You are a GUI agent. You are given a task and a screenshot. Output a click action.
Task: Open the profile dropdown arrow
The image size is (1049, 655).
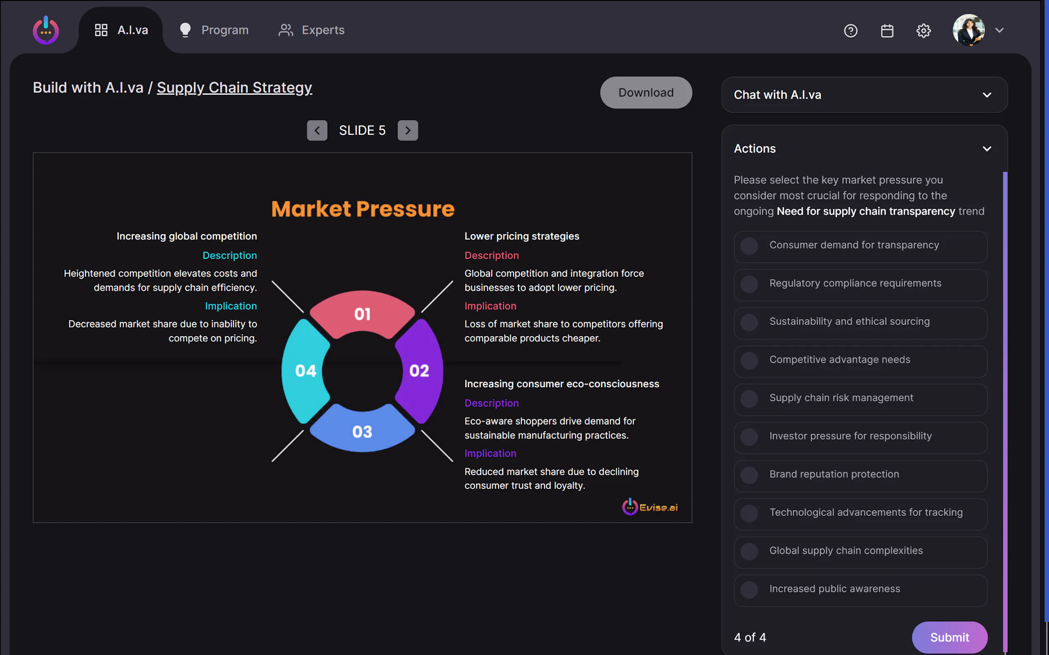pos(999,31)
